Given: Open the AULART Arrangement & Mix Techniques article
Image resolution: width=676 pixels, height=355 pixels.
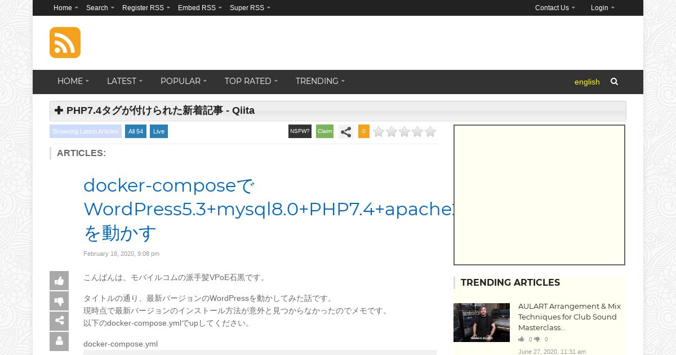Looking at the screenshot, I should tap(570, 317).
